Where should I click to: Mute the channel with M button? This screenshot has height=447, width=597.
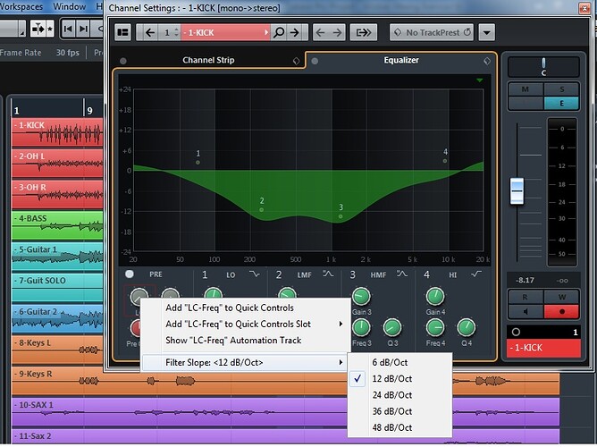coord(526,89)
